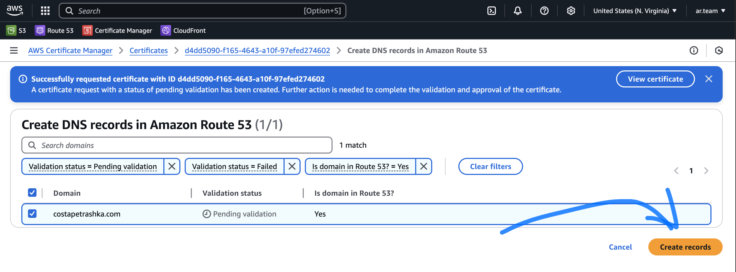Click the Create records button
The image size is (736, 272).
click(685, 247)
